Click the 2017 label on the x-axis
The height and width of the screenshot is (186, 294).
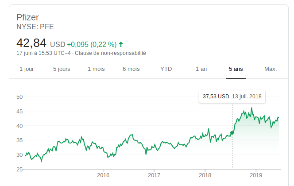coord(154,175)
